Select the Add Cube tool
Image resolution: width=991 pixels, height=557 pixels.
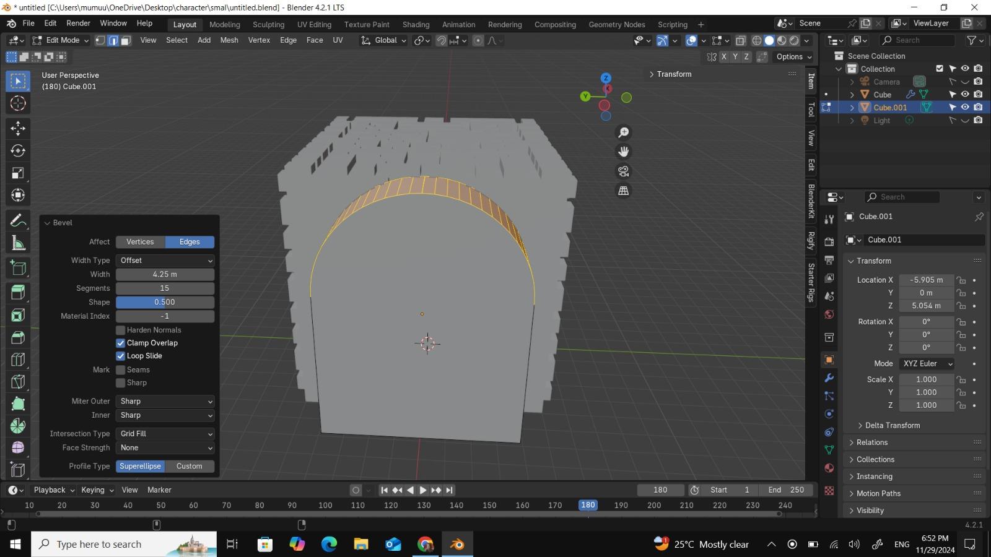point(18,268)
